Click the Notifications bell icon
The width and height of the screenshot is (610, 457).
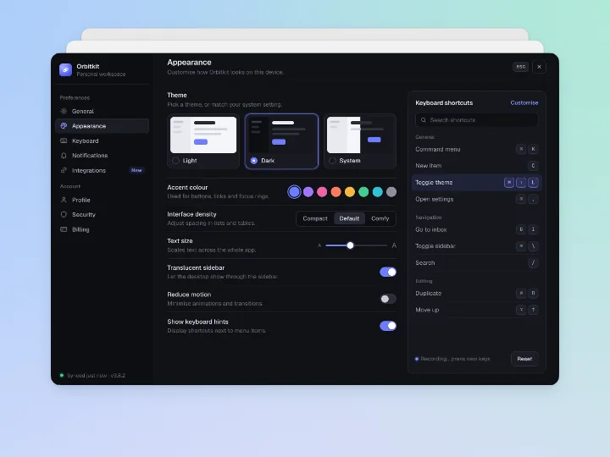pyautogui.click(x=64, y=156)
